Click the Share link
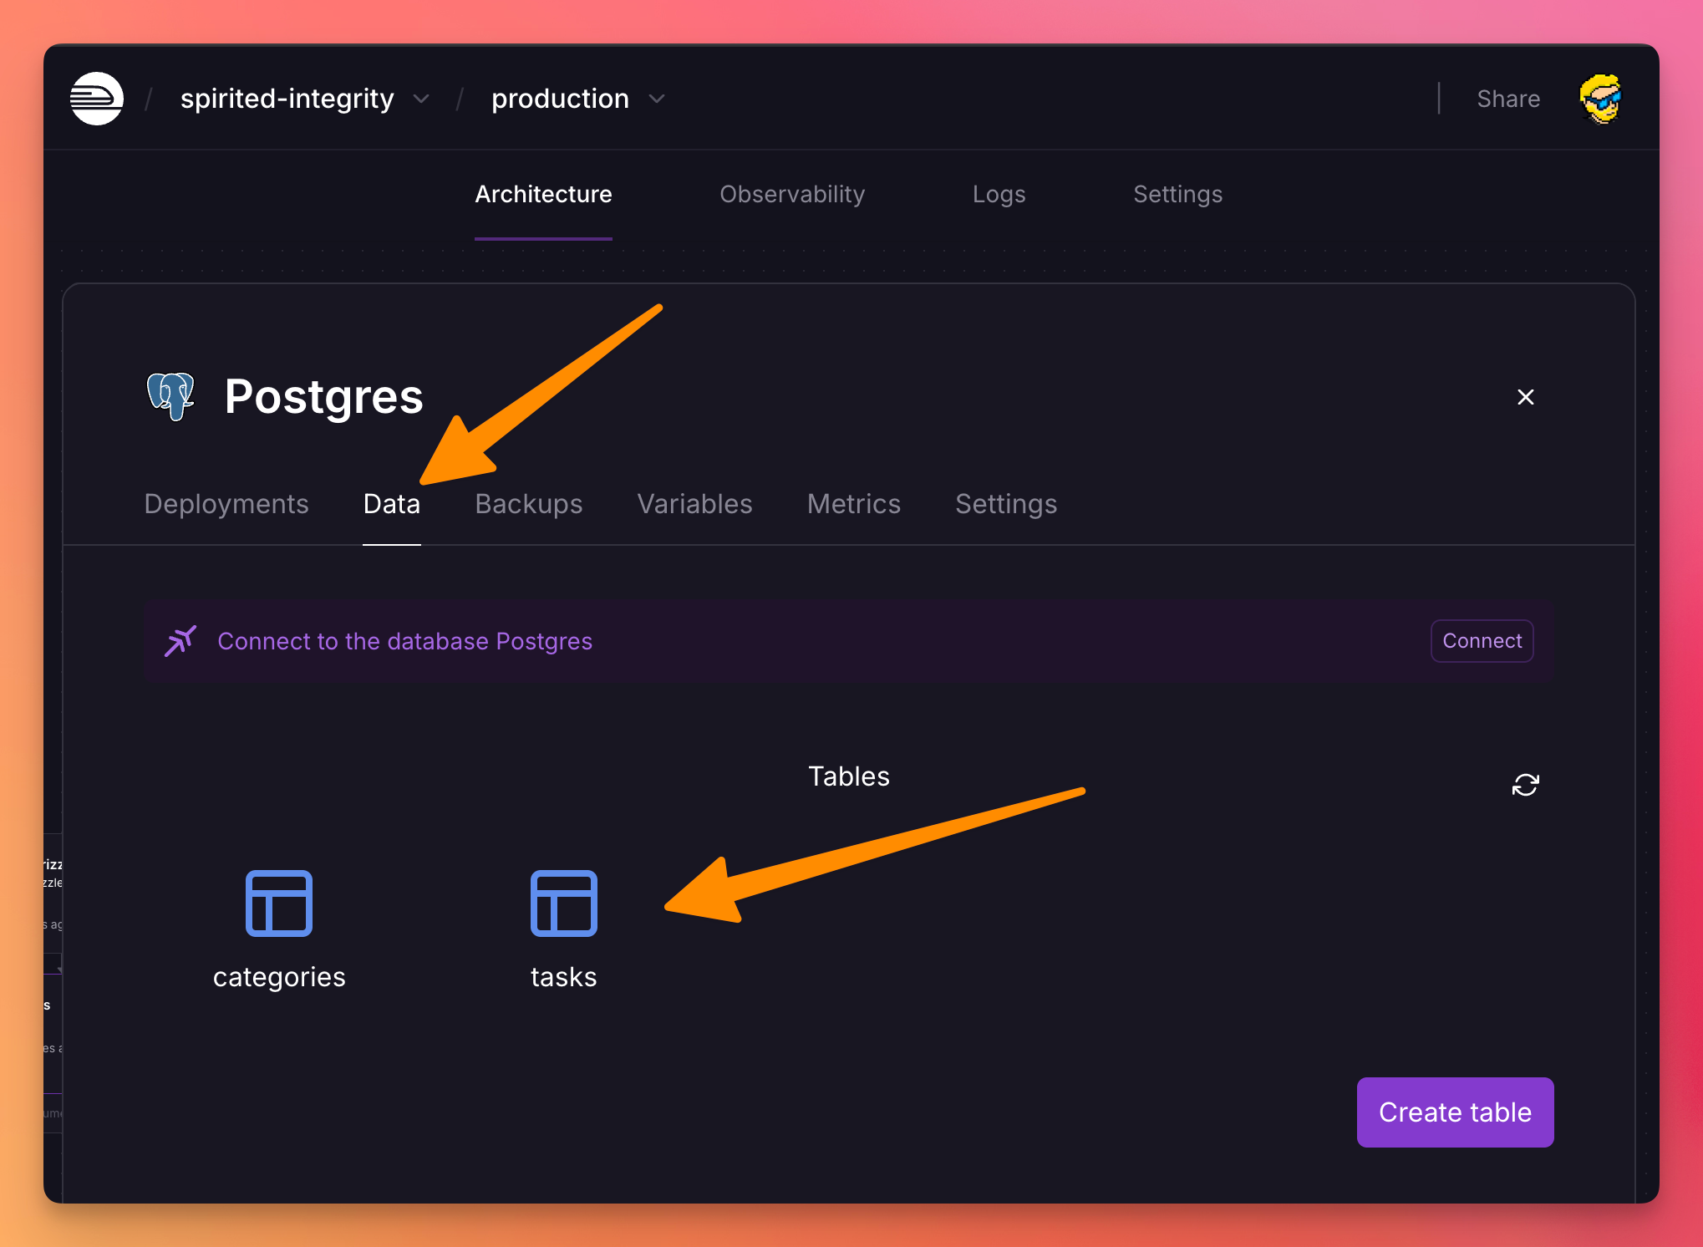This screenshot has height=1247, width=1703. tap(1507, 99)
